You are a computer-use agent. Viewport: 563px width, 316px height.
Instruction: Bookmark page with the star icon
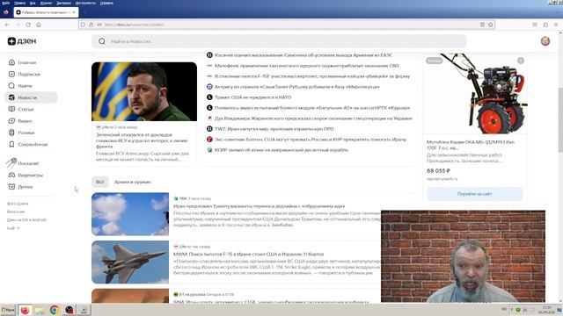click(x=491, y=25)
